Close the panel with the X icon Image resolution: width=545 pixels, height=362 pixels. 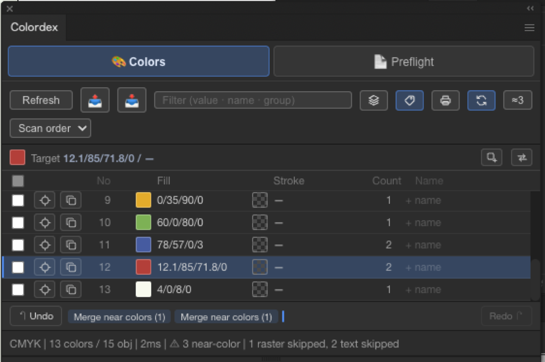pyautogui.click(x=9, y=9)
